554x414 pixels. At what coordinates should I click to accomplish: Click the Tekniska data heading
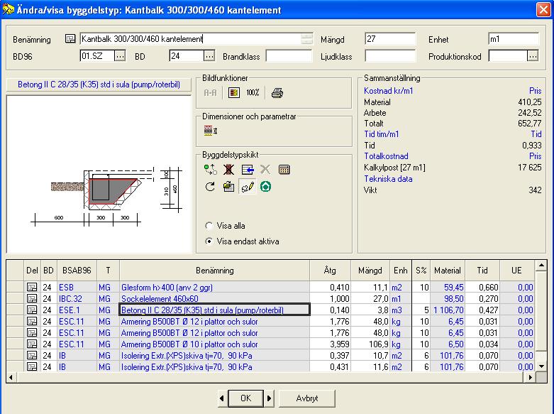coord(388,179)
